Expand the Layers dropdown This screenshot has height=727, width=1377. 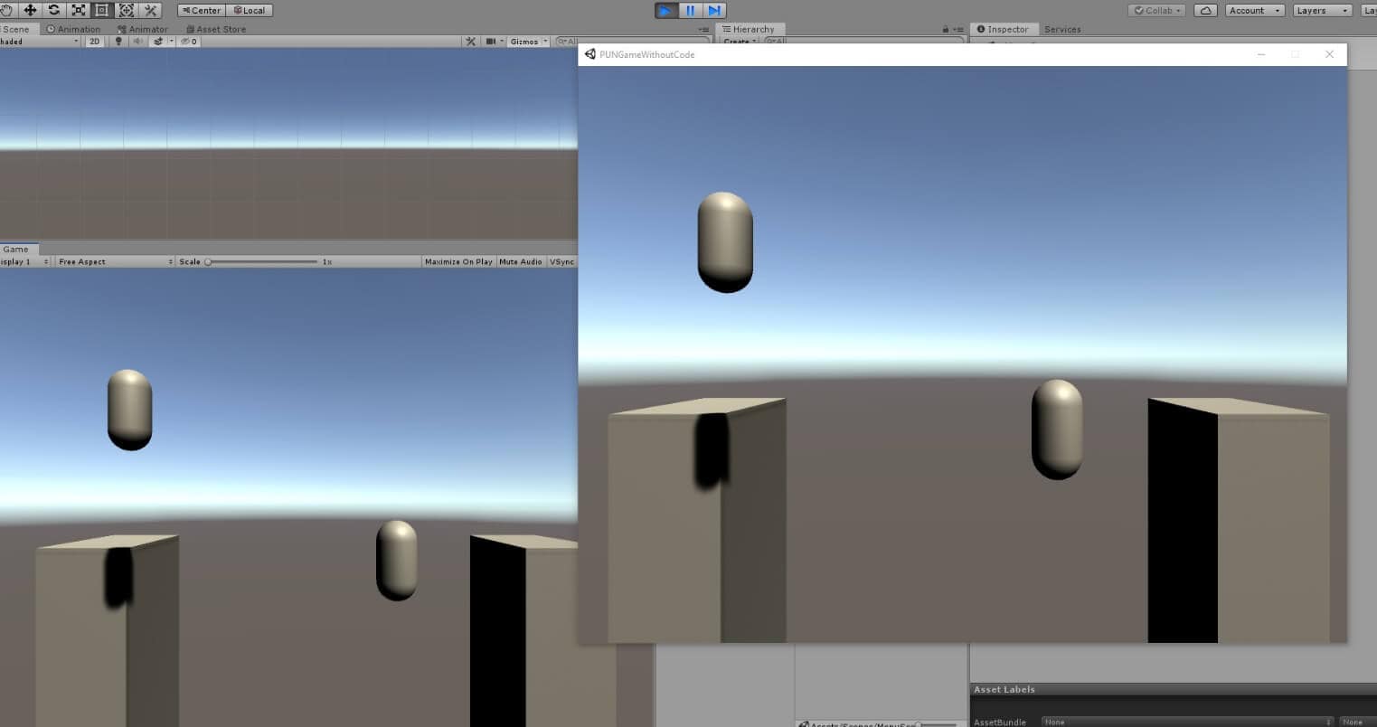(x=1321, y=11)
